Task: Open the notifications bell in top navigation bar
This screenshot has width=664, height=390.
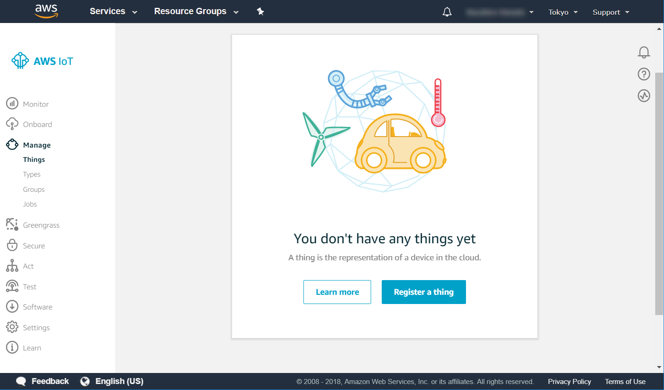Action: click(x=447, y=12)
